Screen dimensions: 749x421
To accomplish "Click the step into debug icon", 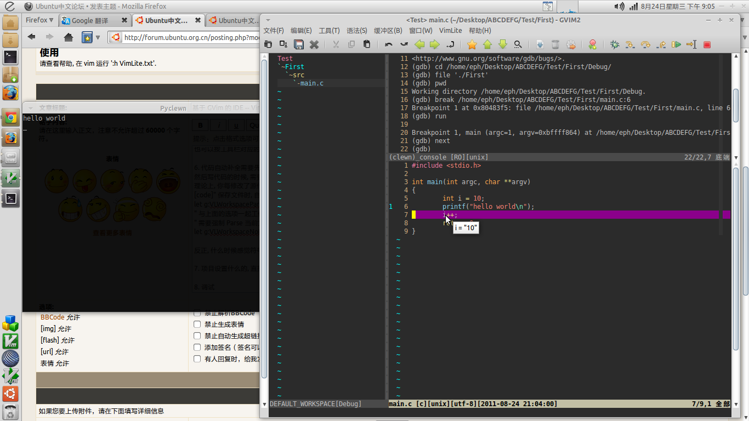I will click(630, 44).
